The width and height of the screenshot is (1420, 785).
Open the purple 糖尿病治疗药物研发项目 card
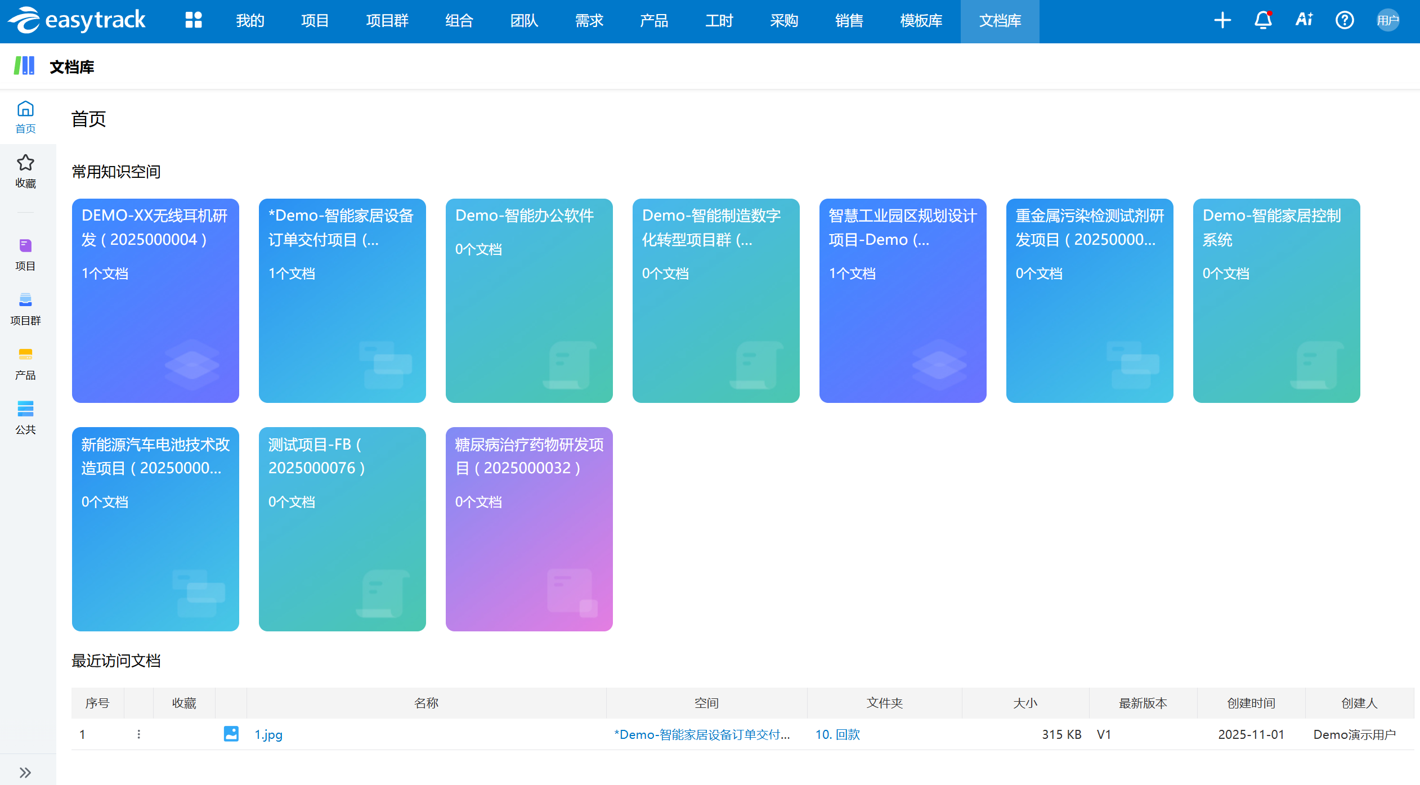pos(529,528)
